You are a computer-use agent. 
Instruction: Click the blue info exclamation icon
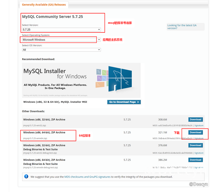26,176
